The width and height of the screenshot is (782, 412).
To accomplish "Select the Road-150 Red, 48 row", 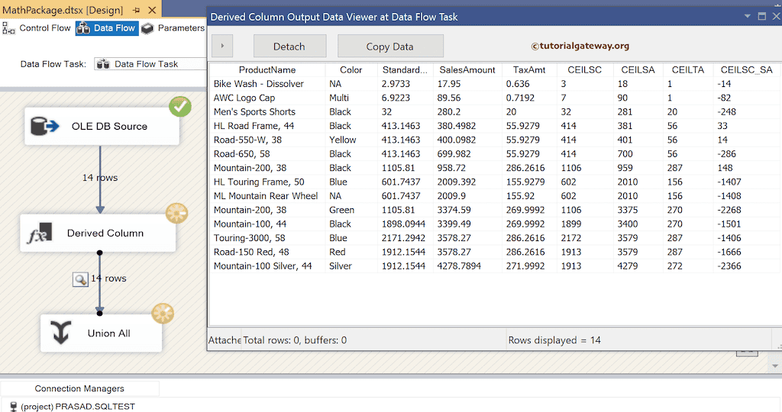I will 495,252.
